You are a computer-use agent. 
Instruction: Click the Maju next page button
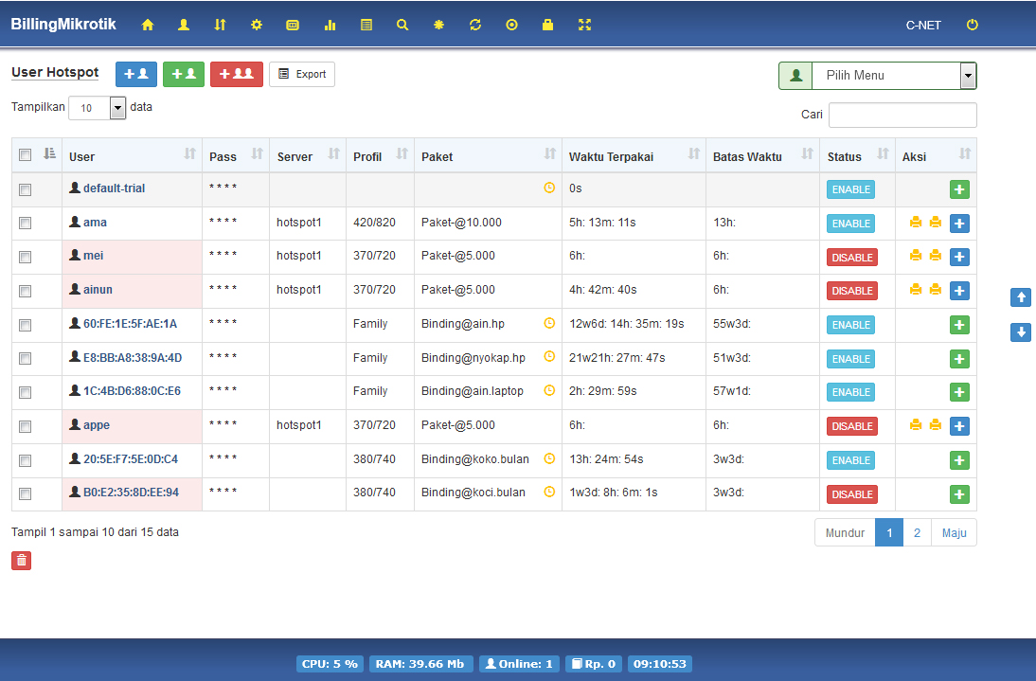point(954,532)
